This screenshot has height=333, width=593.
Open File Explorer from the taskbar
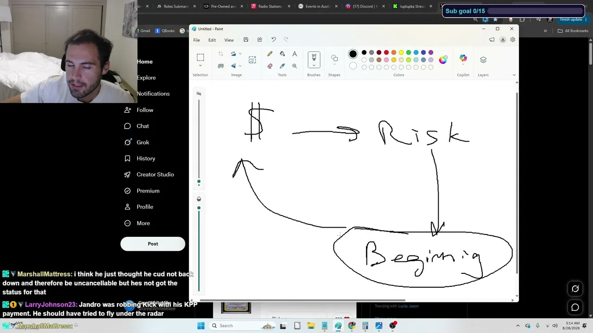(311, 326)
